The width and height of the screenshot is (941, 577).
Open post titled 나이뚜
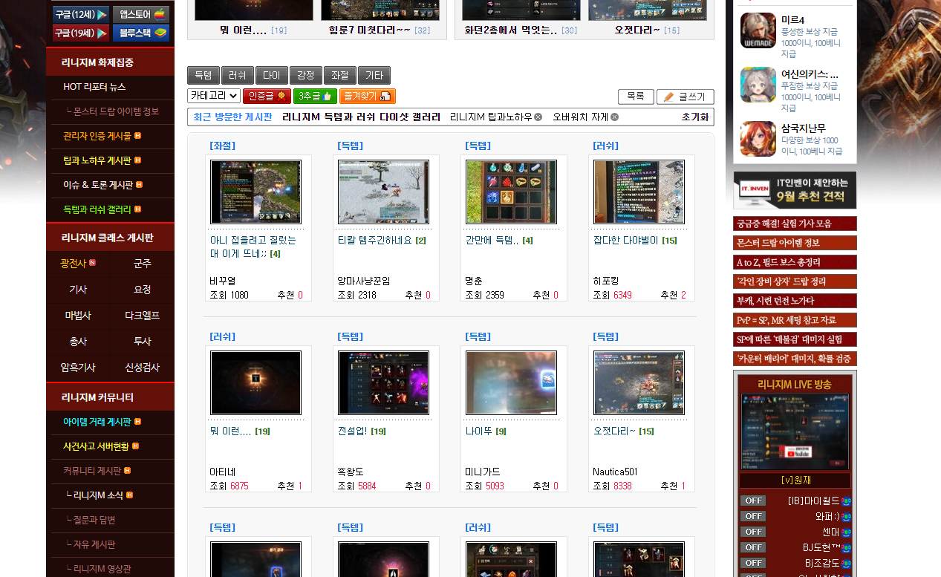click(x=479, y=431)
